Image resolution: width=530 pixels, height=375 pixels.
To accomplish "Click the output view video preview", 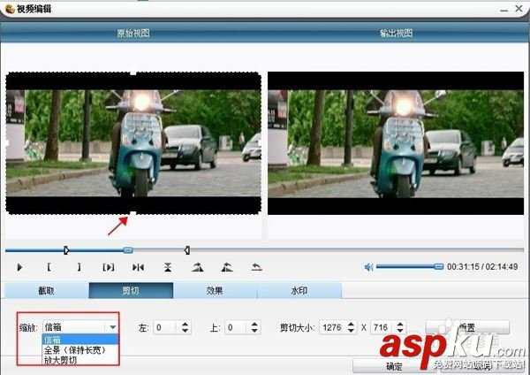I will pos(396,142).
